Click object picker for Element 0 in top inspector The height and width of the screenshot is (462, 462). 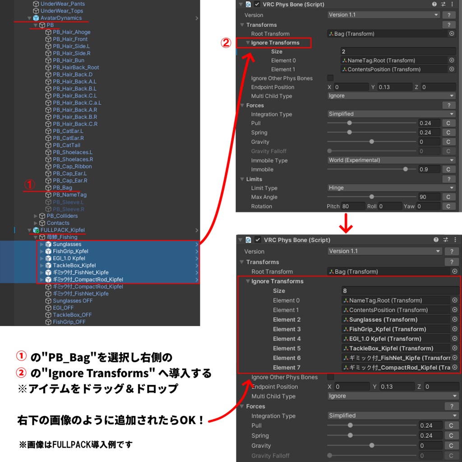pos(452,60)
